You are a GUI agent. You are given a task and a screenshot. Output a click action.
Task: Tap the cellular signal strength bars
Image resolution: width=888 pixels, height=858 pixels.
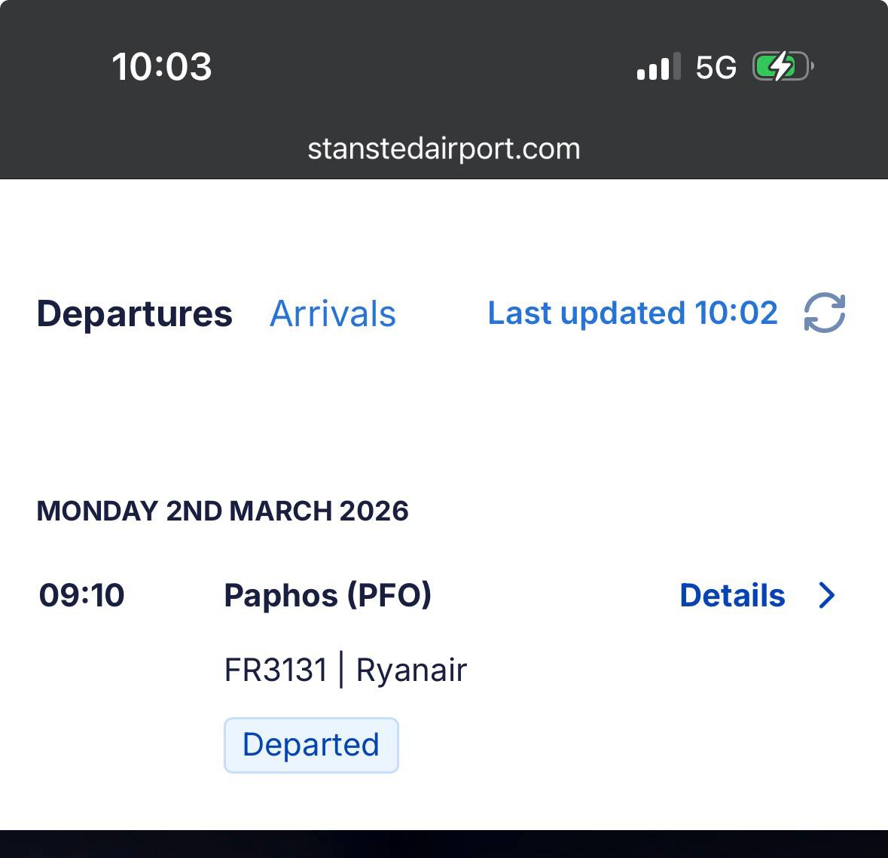pyautogui.click(x=658, y=67)
